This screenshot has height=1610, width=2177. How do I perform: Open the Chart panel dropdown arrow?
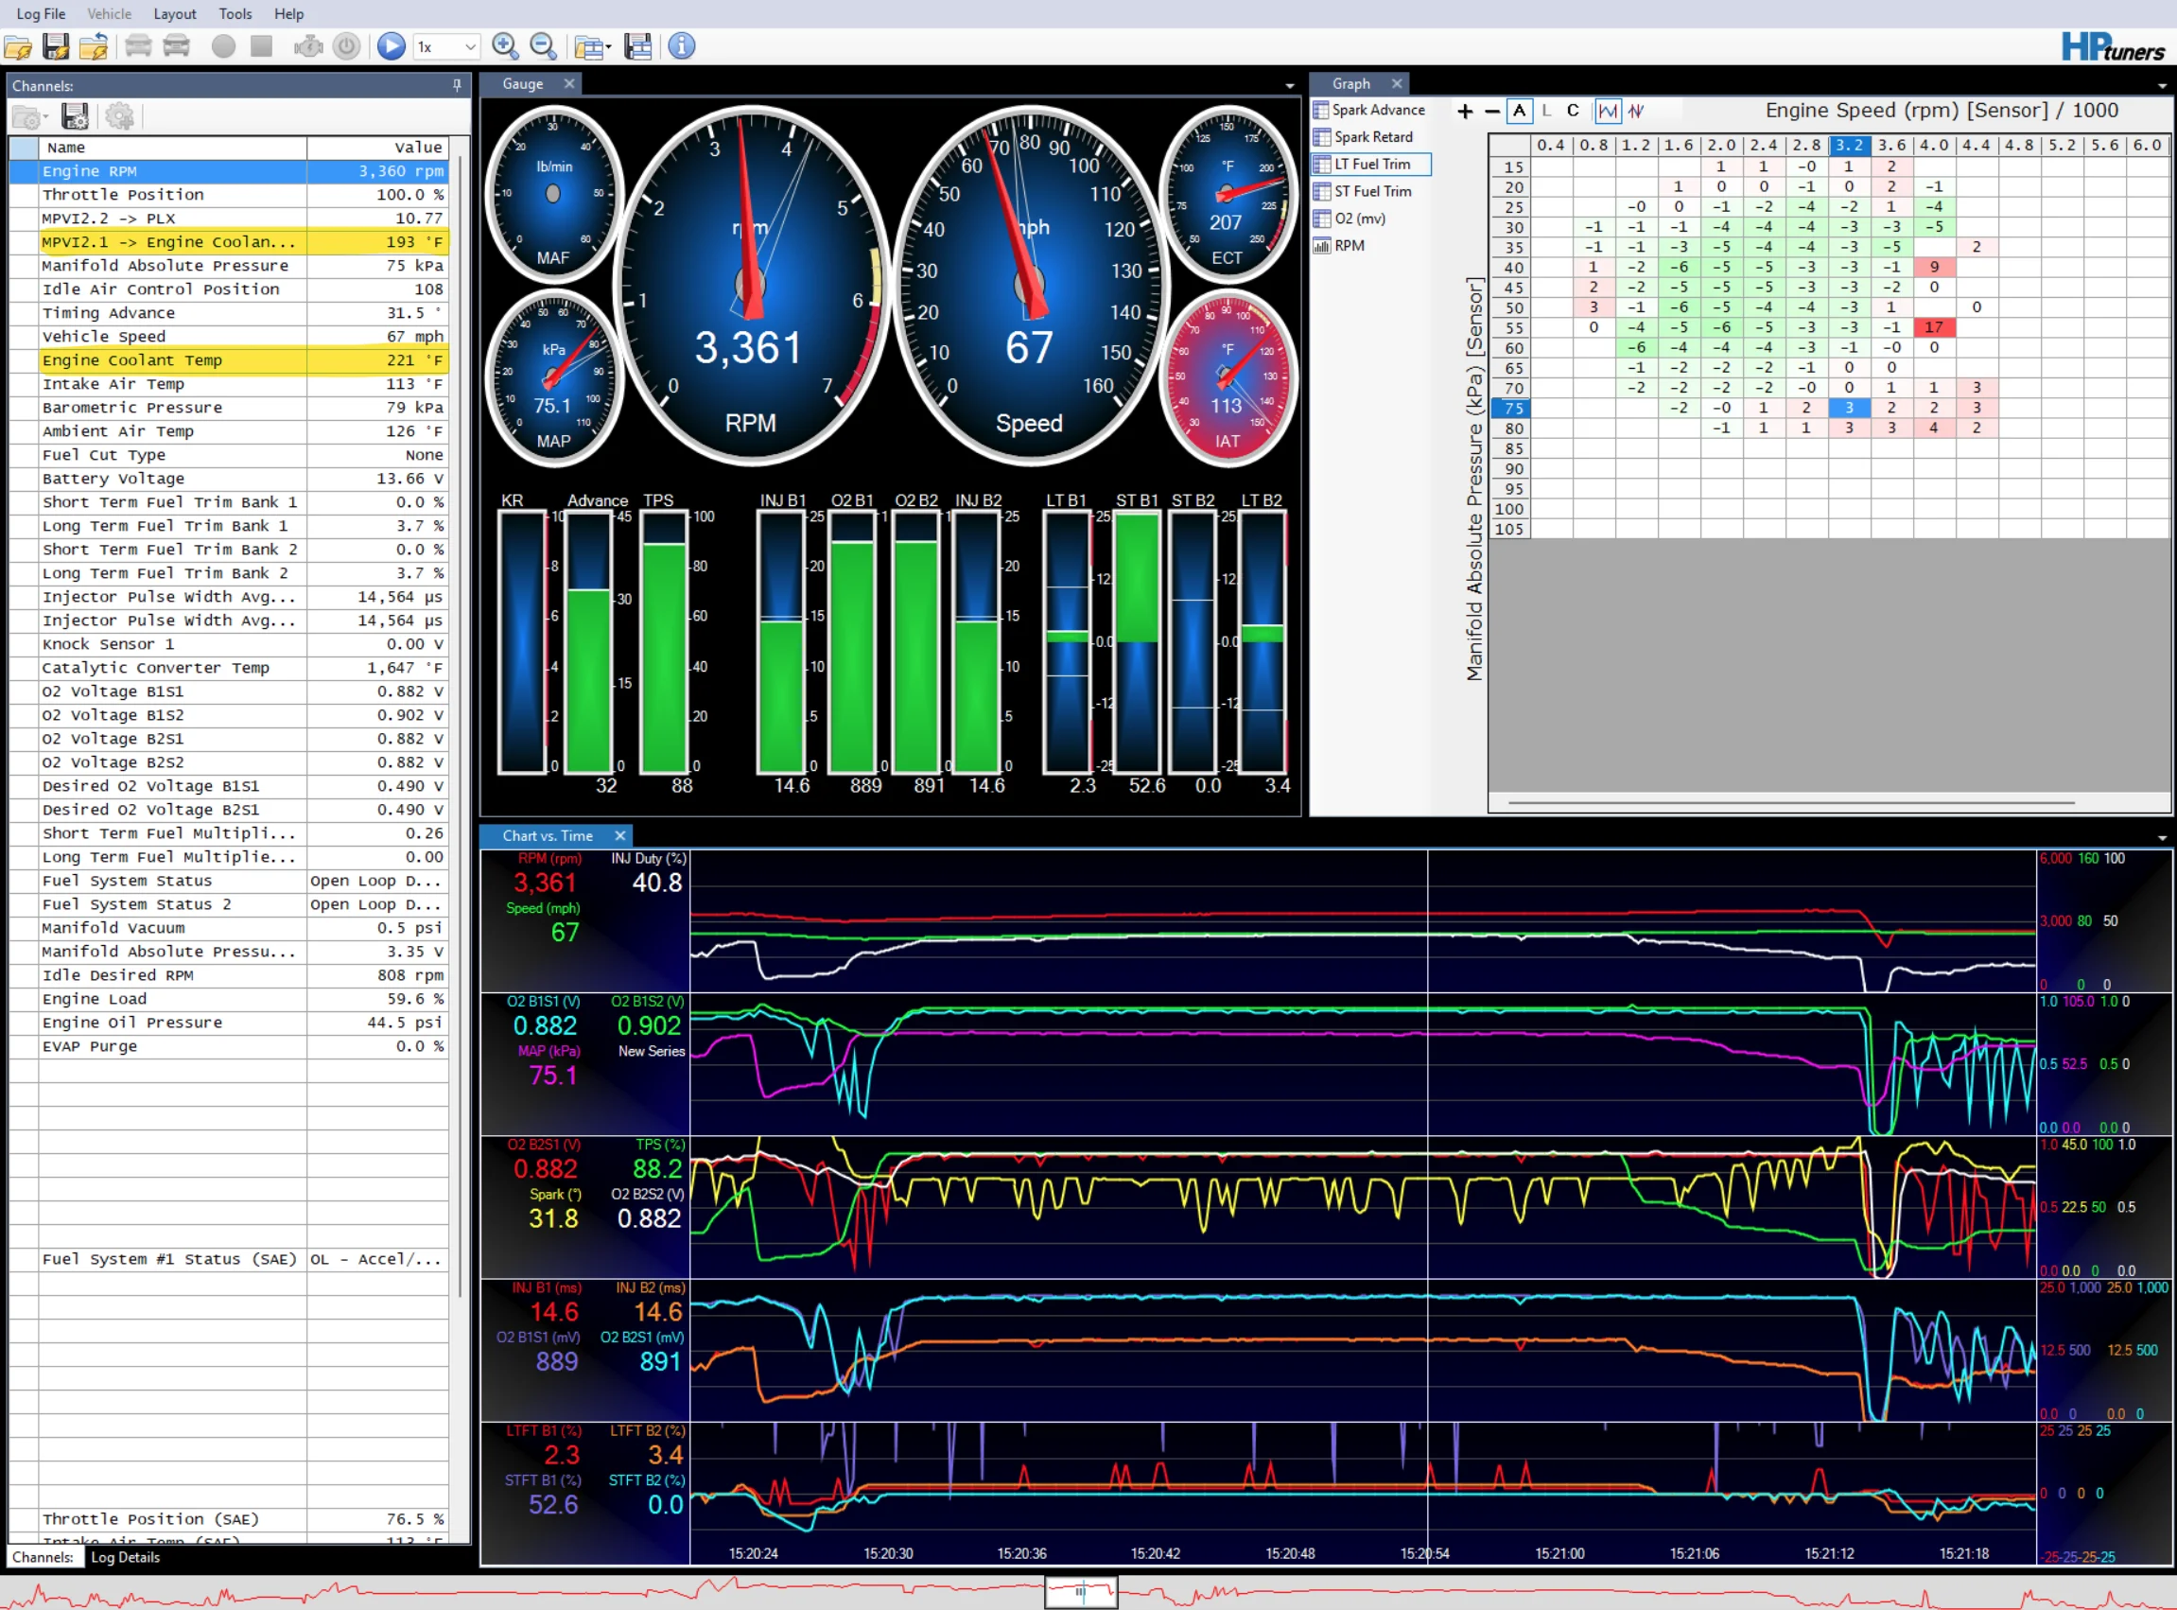pyautogui.click(x=2163, y=838)
